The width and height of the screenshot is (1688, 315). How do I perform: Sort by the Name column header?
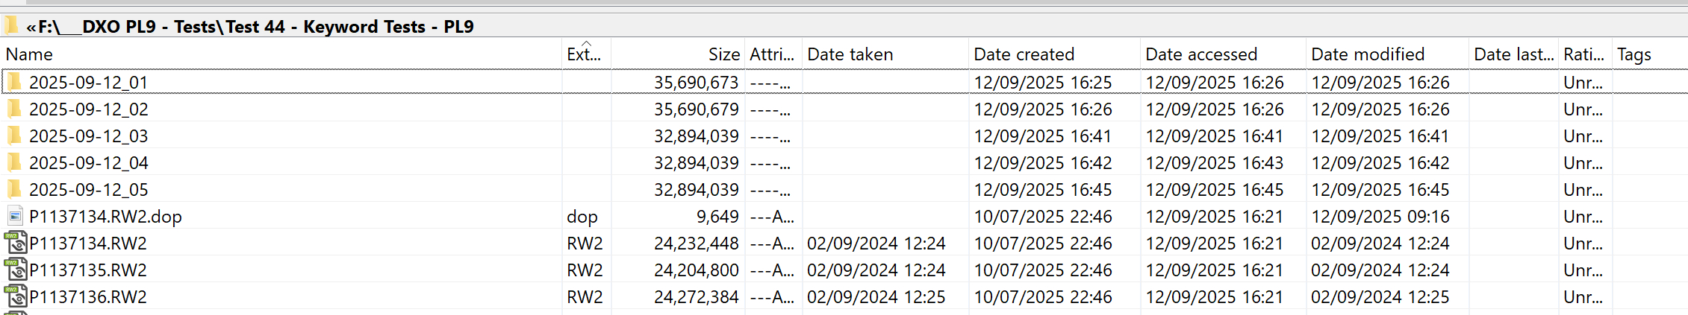tap(29, 54)
